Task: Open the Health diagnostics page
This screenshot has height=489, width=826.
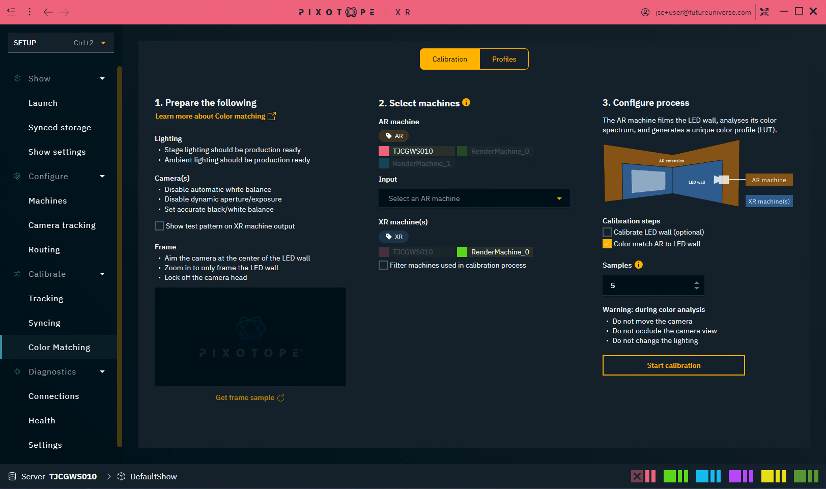Action: click(42, 420)
